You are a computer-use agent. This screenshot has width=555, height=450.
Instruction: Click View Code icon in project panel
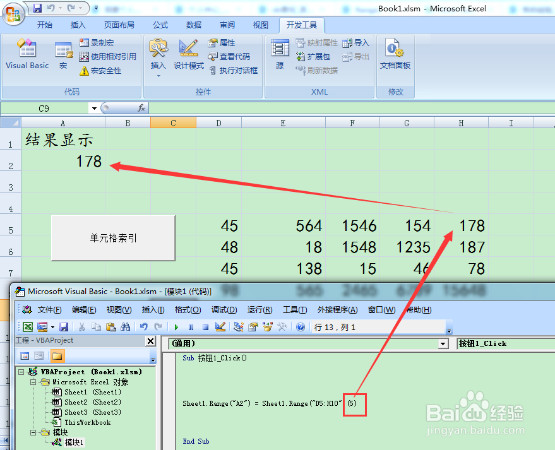pyautogui.click(x=25, y=356)
